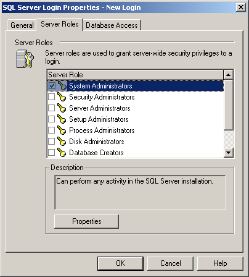Tick the Database Creators checkbox

click(51, 153)
